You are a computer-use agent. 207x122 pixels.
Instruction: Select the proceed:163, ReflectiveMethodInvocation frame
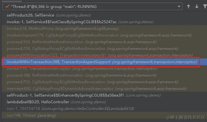click(104, 42)
